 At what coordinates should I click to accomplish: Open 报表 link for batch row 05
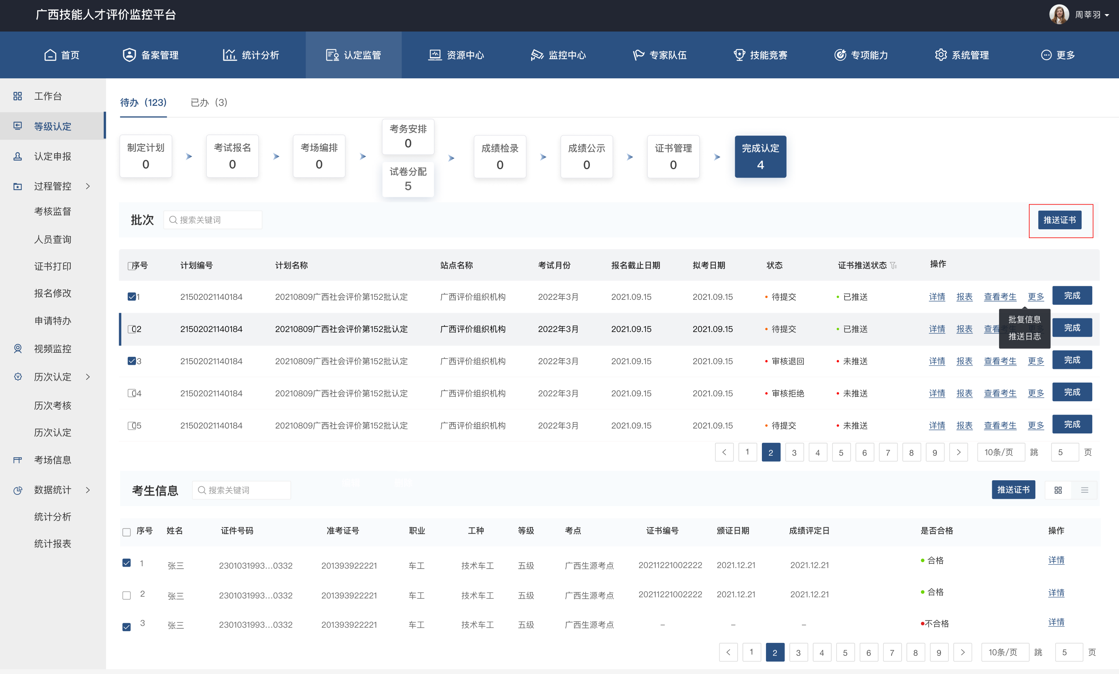click(x=965, y=425)
